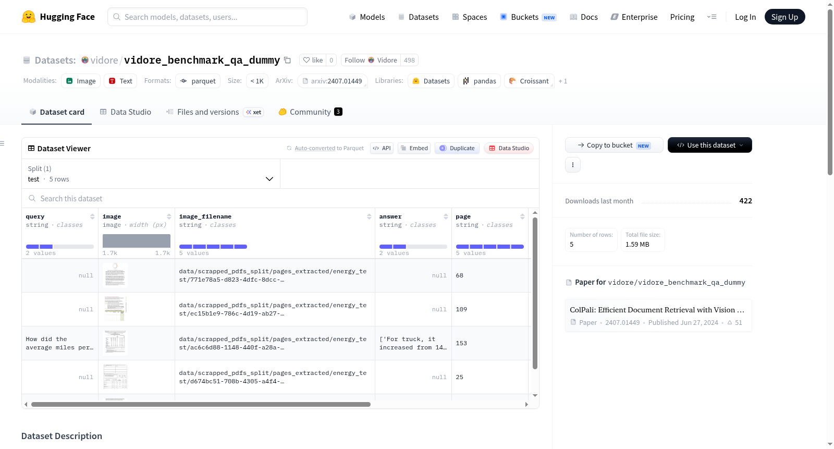Click the Copy to bucket button
834x449 pixels.
(614, 145)
